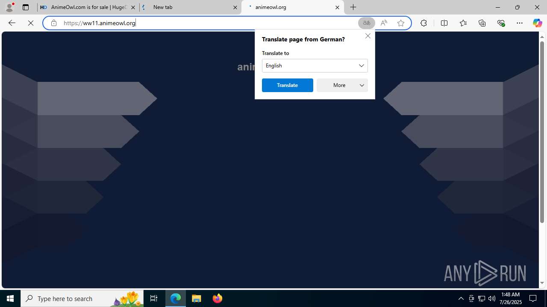
Task: Launch Firefox from the taskbar
Action: coord(218,298)
